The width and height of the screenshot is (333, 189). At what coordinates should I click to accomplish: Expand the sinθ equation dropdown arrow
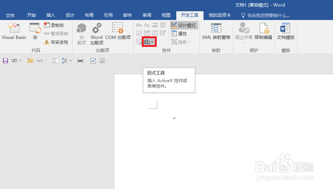45,61
